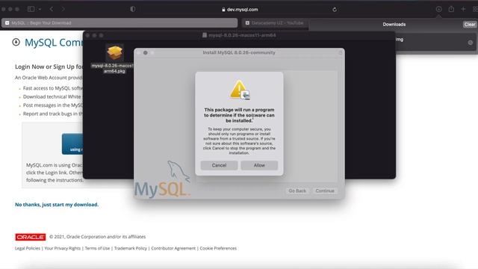Click the "No thanks, just start my download." link
The image size is (478, 269).
tap(57, 204)
